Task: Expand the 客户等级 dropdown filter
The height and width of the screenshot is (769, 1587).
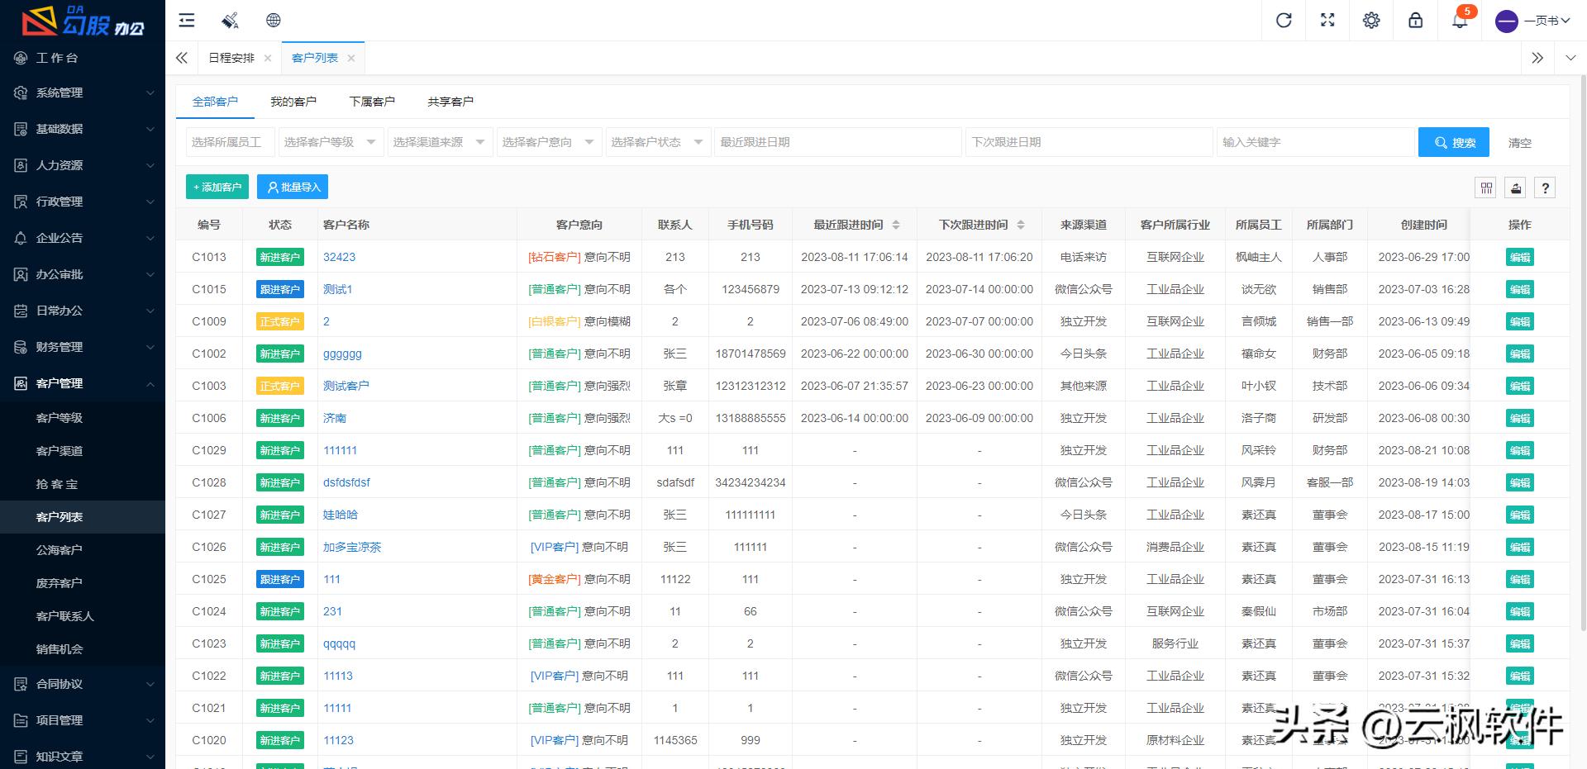Action: point(329,141)
